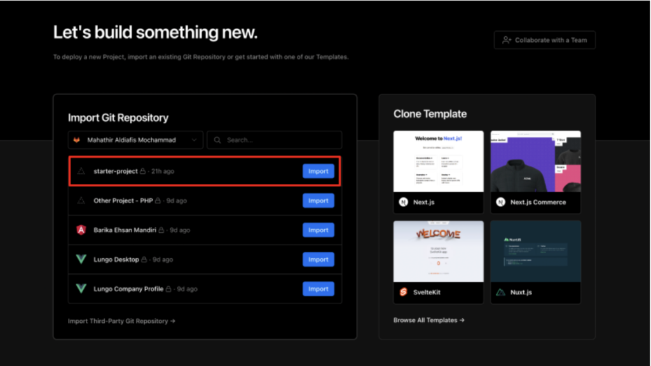Click the warning triangle beside Other Project - PHP
This screenshot has height=366, width=651.
pos(80,200)
